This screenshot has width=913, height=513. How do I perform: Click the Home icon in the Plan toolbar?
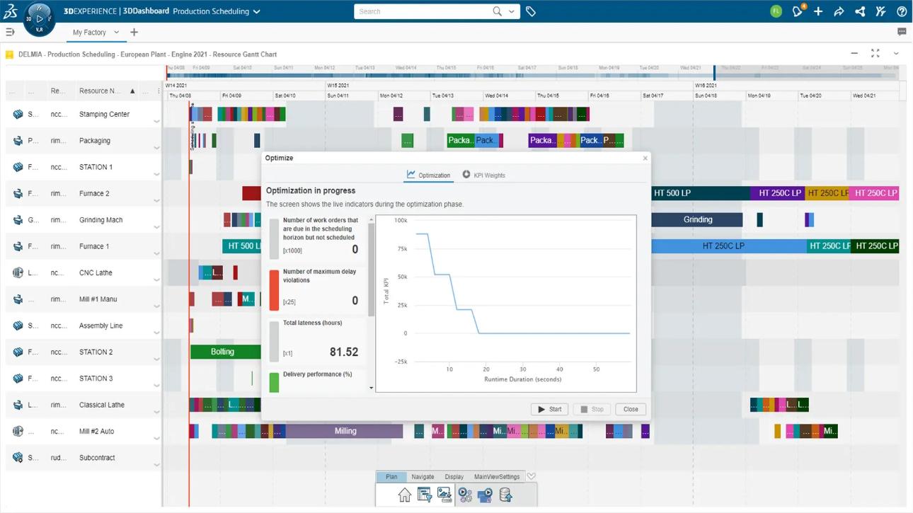click(x=404, y=495)
